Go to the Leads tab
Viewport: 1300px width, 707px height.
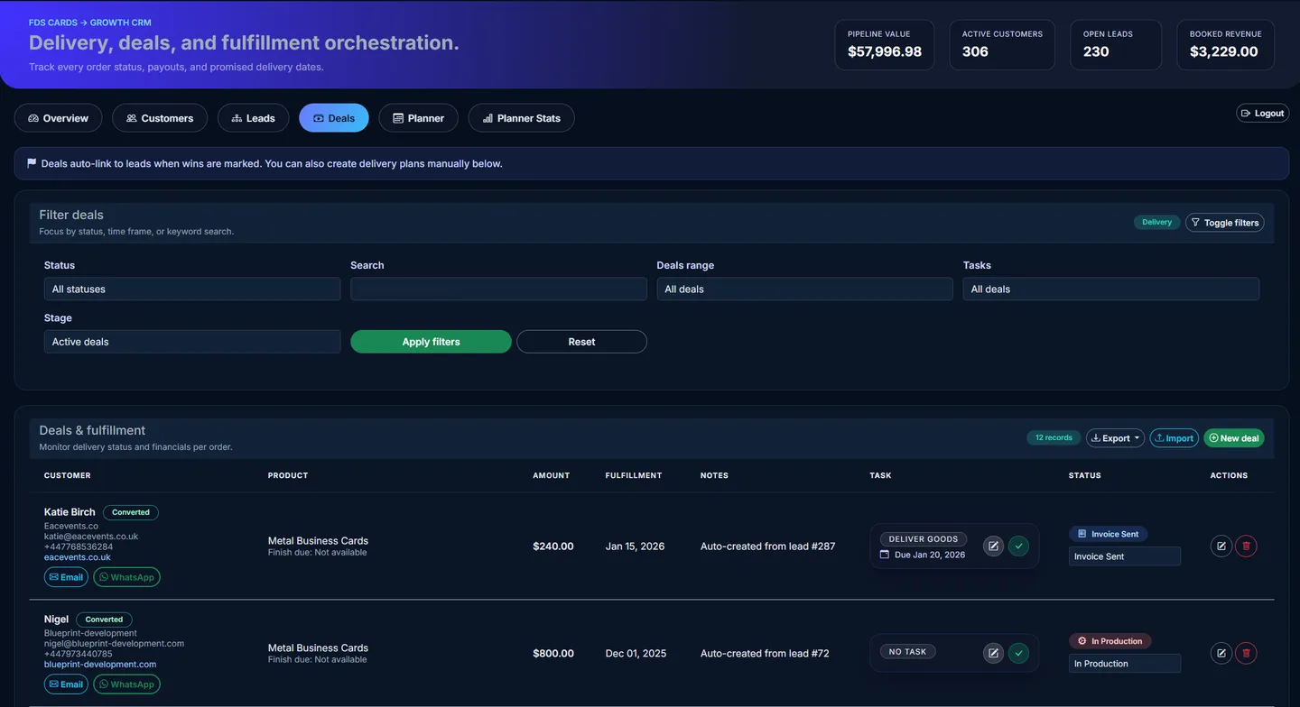[x=253, y=118]
